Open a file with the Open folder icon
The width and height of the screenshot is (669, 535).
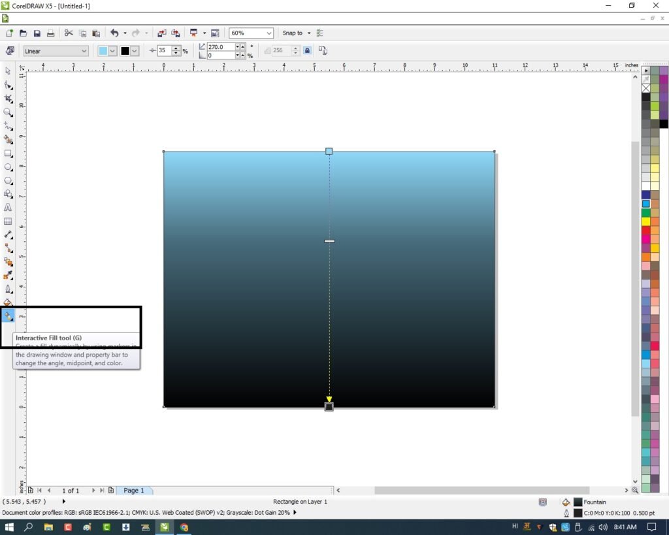pos(24,33)
